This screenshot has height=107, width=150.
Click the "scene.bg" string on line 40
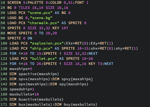click(41, 18)
